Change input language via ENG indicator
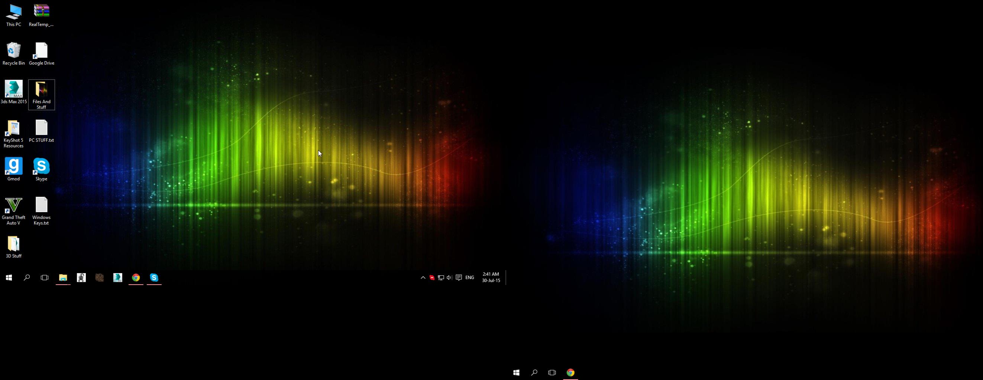 470,278
